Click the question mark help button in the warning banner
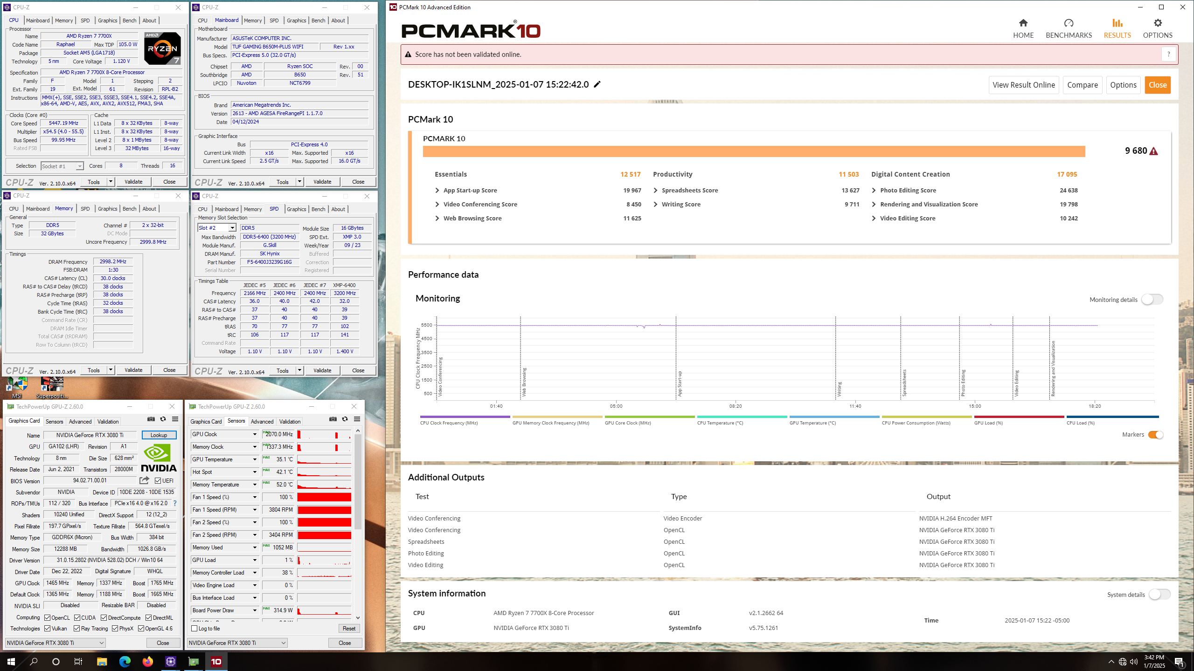The width and height of the screenshot is (1194, 671). [1168, 54]
